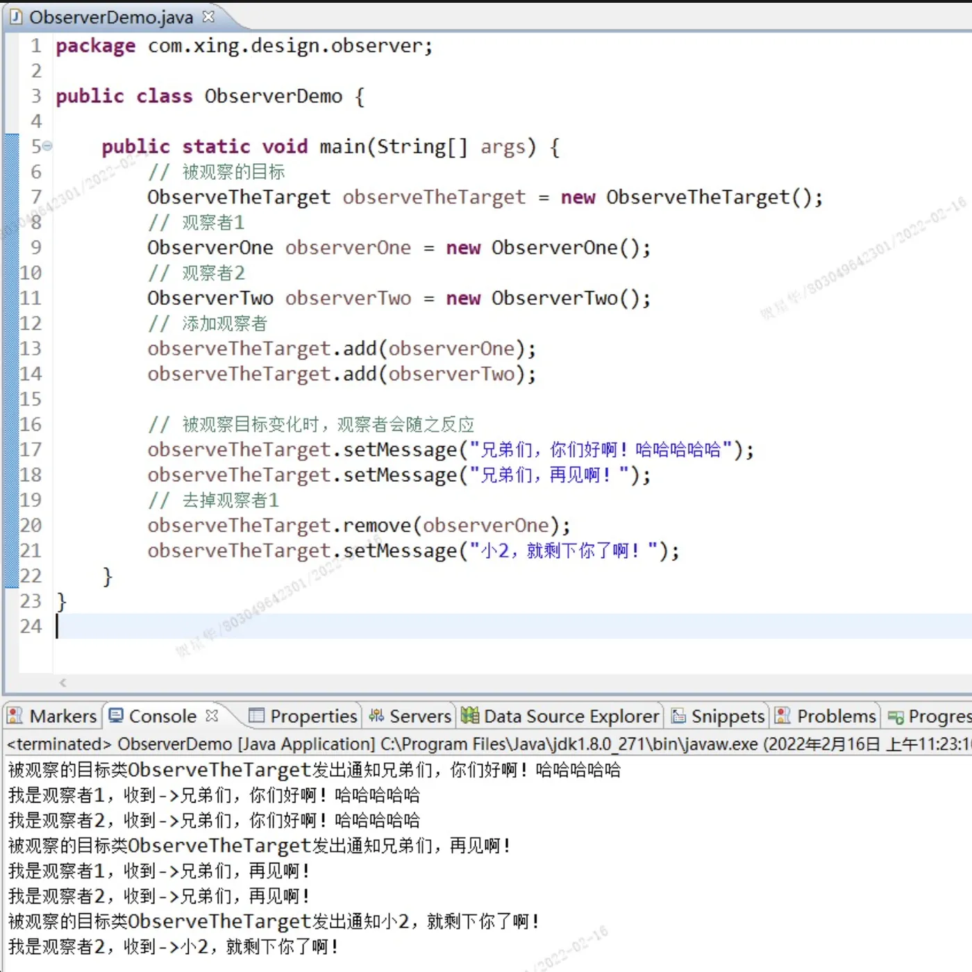Click line number 22 in the gutter
The image size is (972, 972).
(31, 576)
